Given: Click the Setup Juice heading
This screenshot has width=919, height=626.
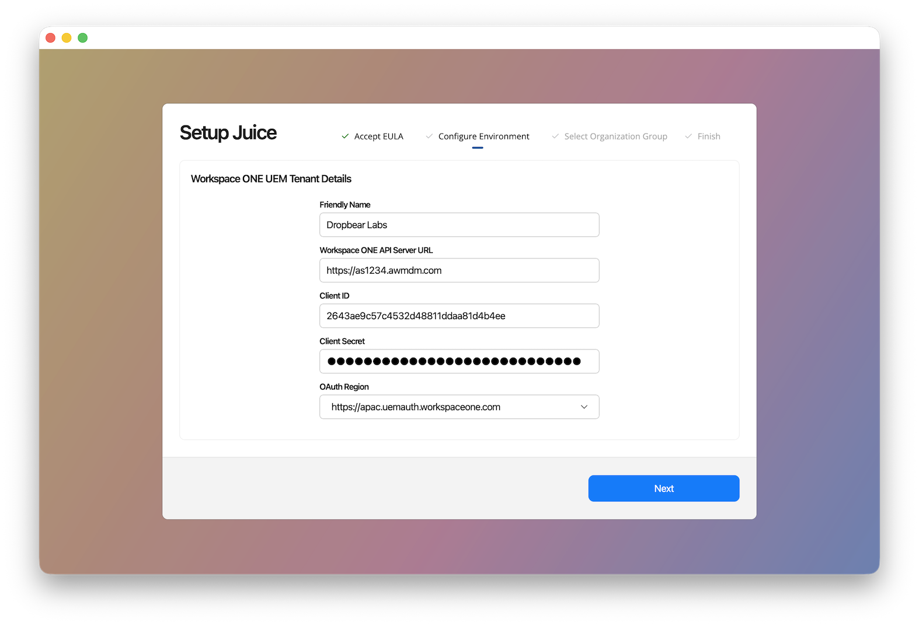Looking at the screenshot, I should (228, 133).
